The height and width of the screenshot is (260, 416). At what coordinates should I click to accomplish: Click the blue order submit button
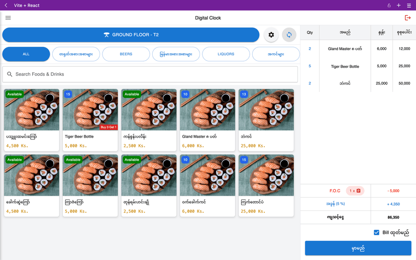358,248
